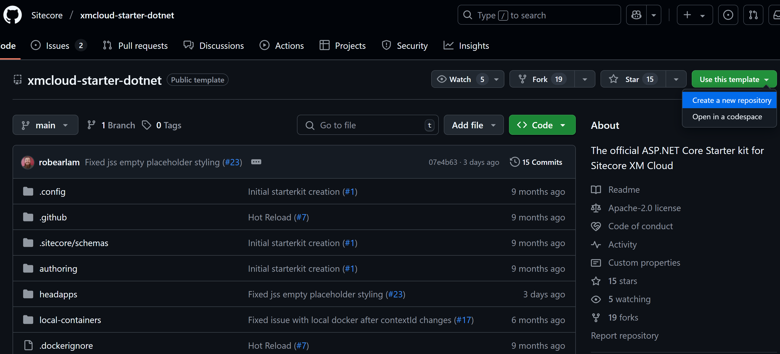Click the 0 Tags tag icon
Screen dimensions: 780x354
pyautogui.click(x=147, y=125)
